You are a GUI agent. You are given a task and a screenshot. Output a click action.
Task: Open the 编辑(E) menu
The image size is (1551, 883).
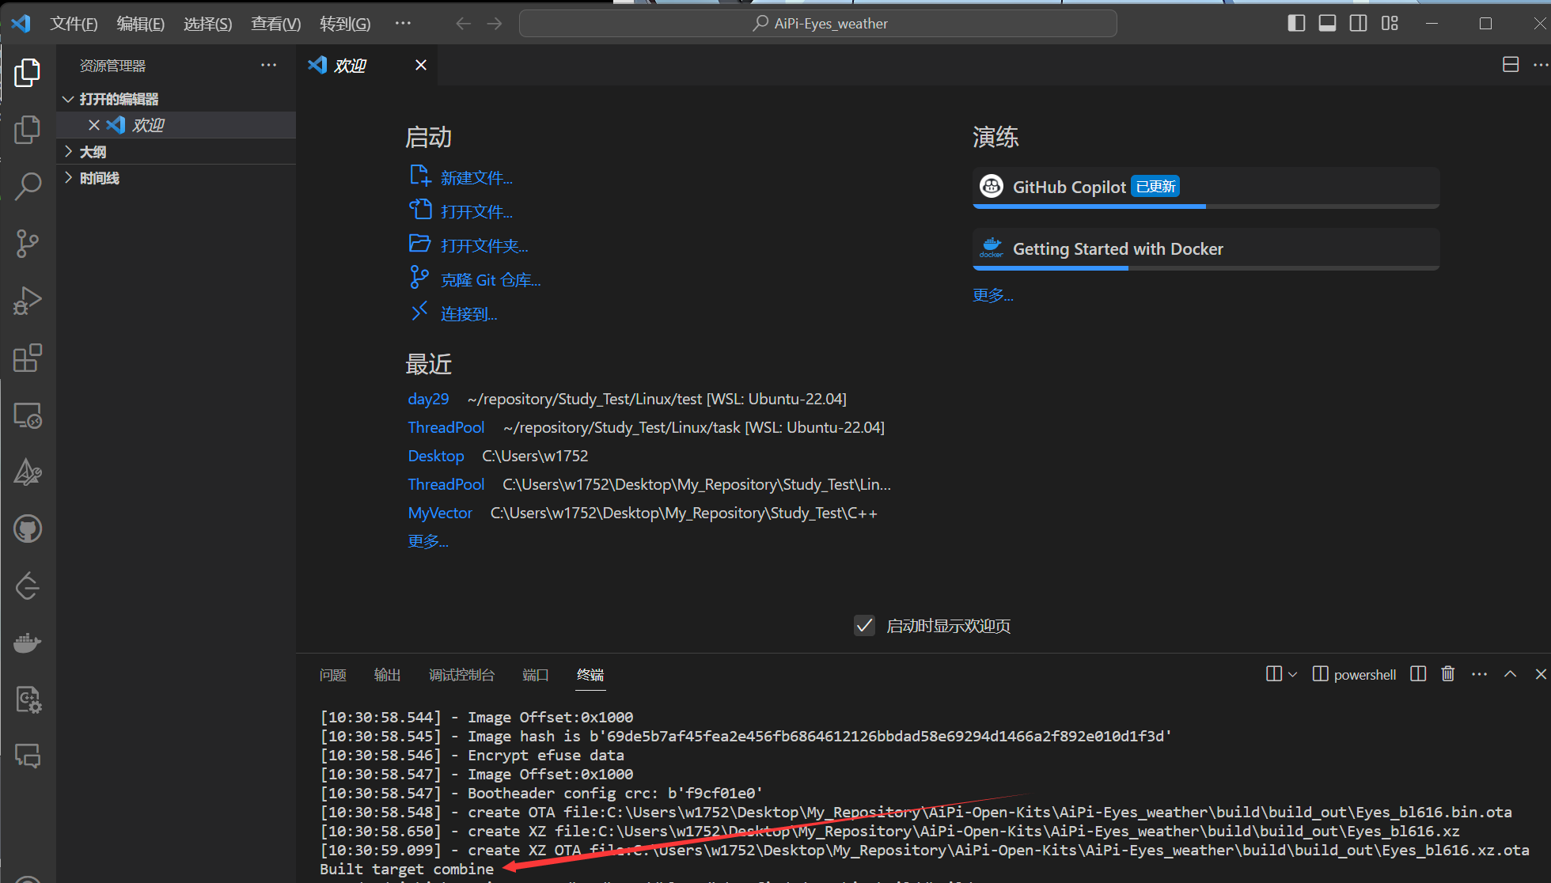point(141,24)
